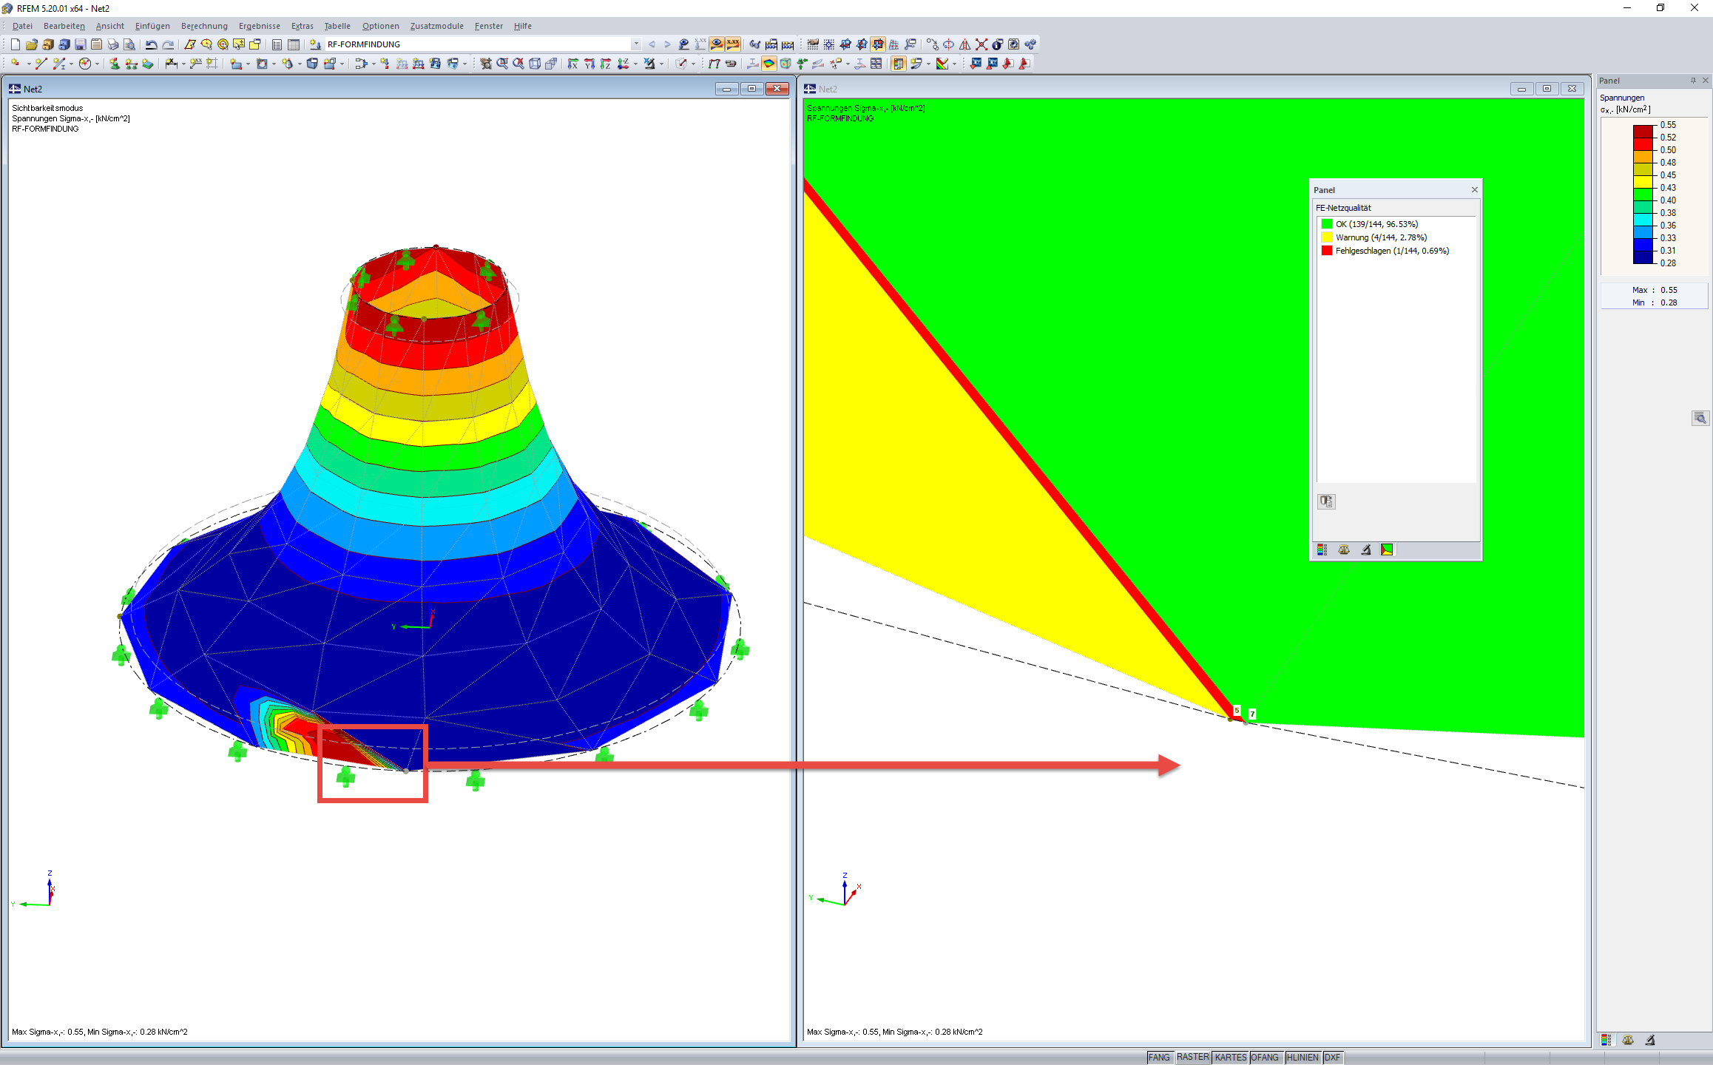
Task: Open the RF-FORMFINDUNG load case dropdown
Action: (x=635, y=44)
